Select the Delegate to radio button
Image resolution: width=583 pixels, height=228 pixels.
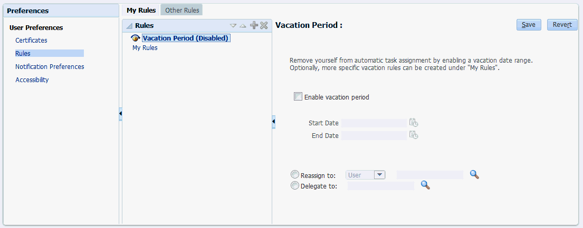[295, 185]
